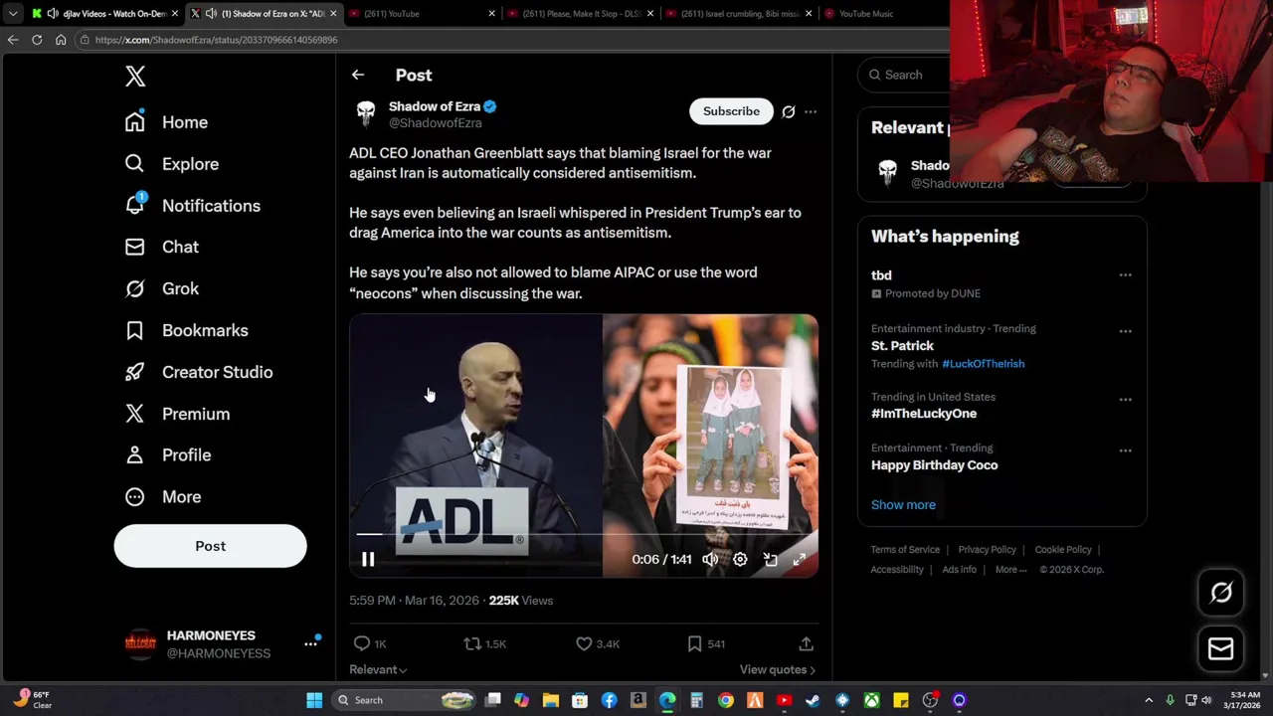Viewport: 1273px width, 716px height.
Task: Open Shadow of Ezra profile name
Action: [435, 106]
